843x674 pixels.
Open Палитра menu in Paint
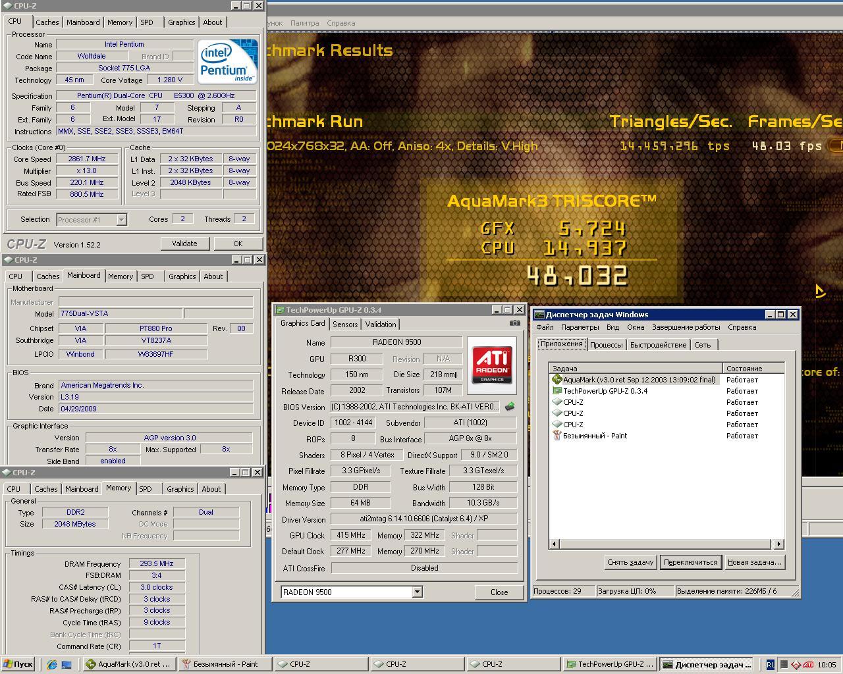point(304,23)
